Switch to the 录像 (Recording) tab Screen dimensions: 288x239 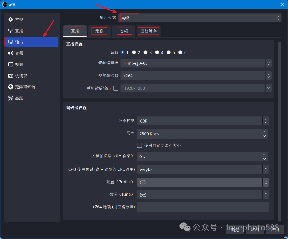coord(99,31)
